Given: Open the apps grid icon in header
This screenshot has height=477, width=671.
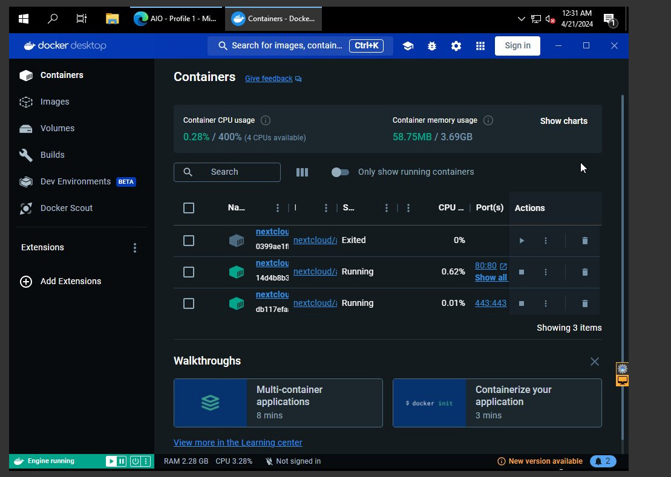Looking at the screenshot, I should (x=480, y=46).
